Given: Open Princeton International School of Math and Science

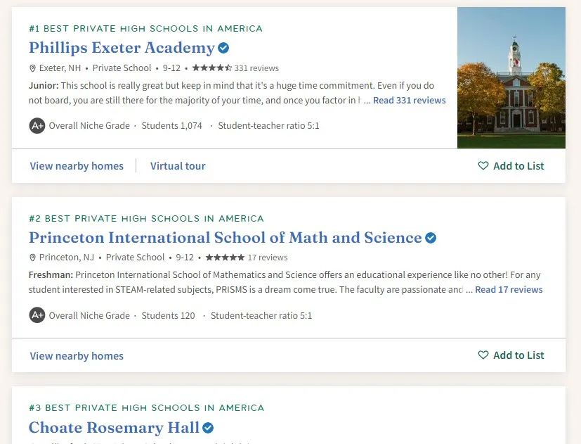Looking at the screenshot, I should (x=225, y=237).
